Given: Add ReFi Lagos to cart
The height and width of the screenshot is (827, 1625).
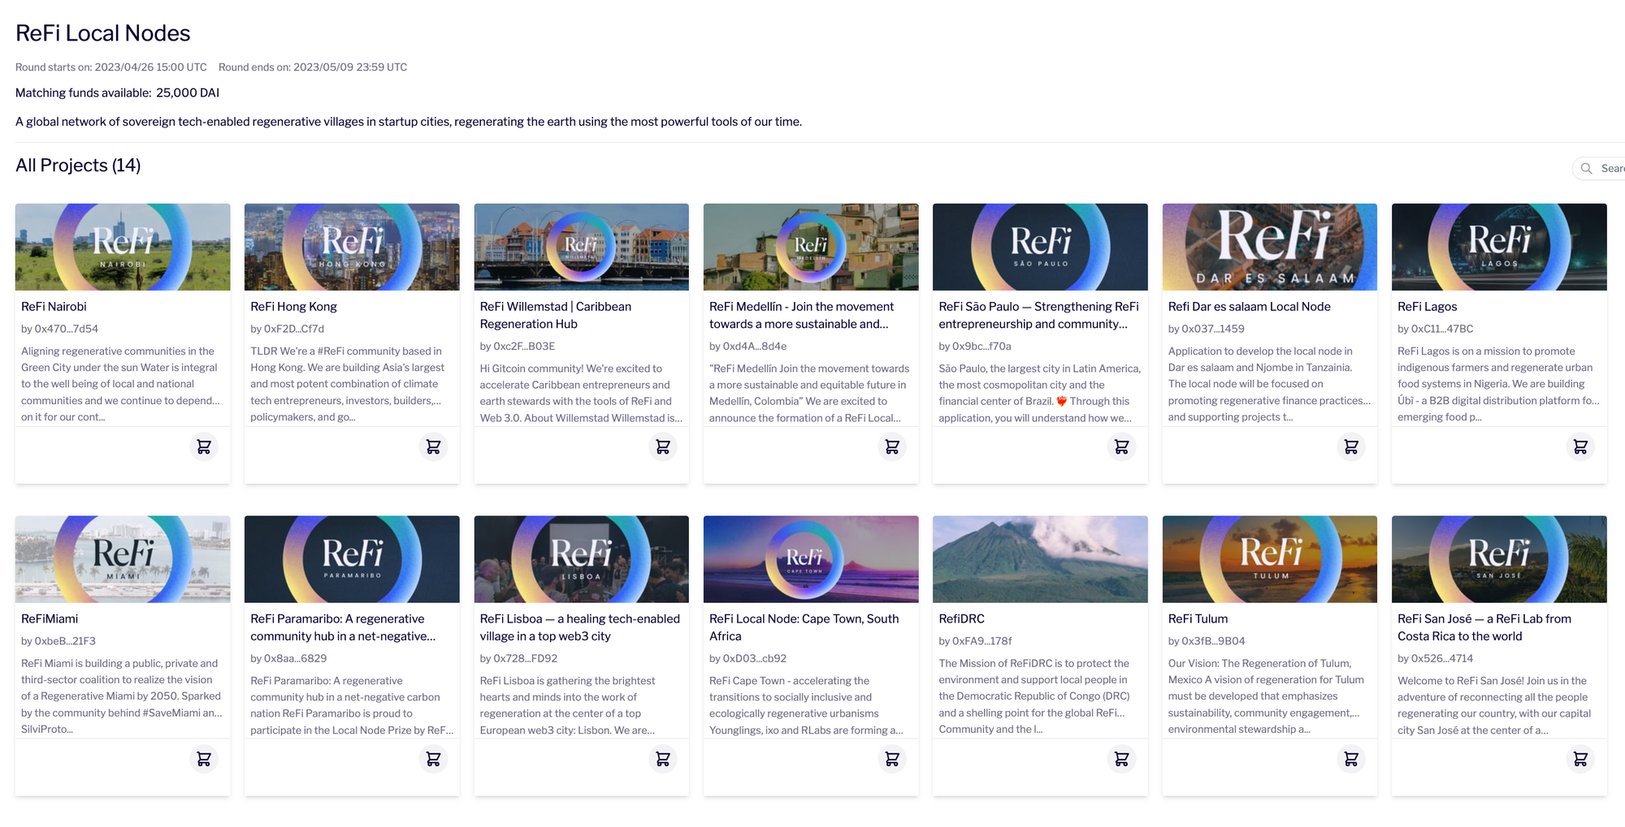Looking at the screenshot, I should (1580, 447).
